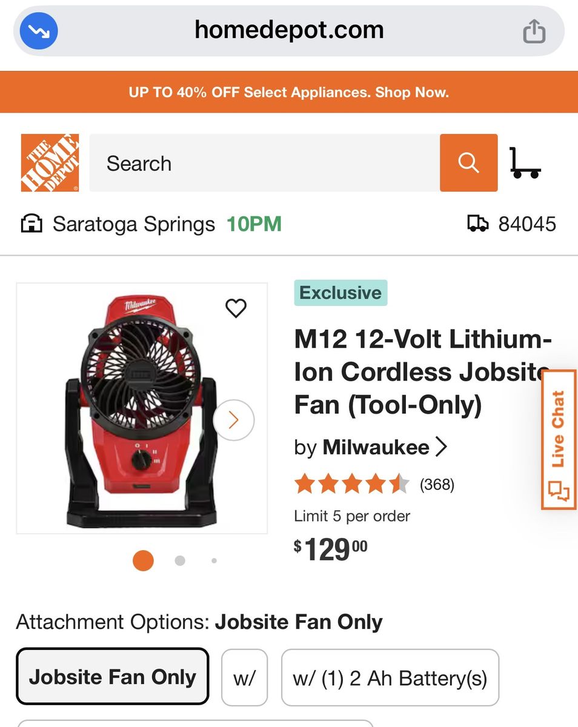Tap the 40% off appliances banner
Screen dimensions: 578x727
[289, 92]
